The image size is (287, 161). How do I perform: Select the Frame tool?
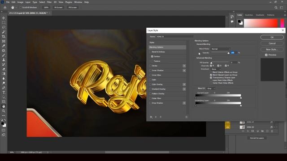[x=4, y=41]
